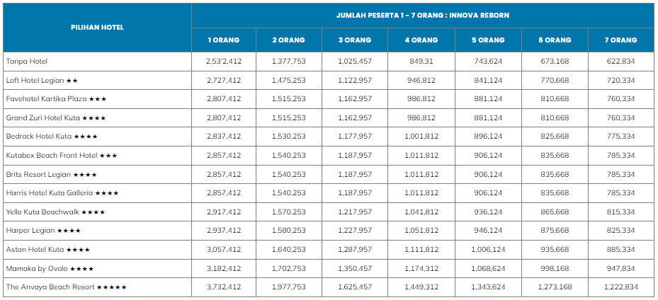
Task: Click the 7 ORANG column header
Action: pos(620,40)
